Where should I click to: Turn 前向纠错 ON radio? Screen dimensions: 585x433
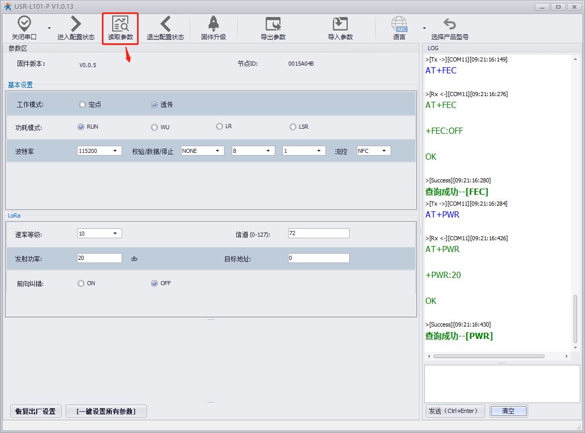coord(81,283)
